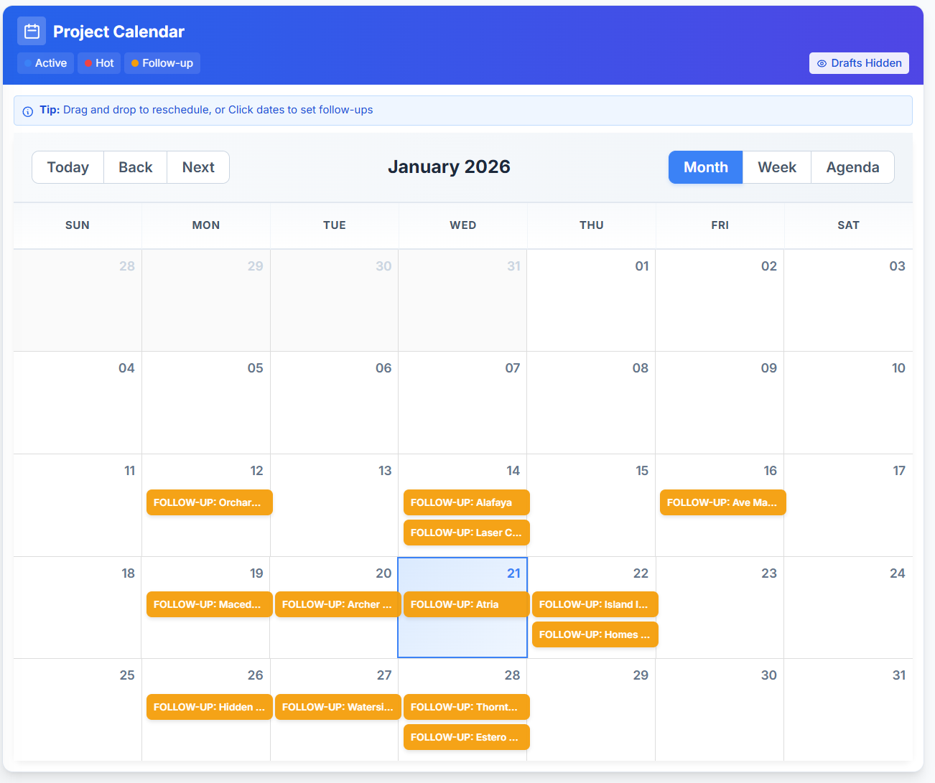This screenshot has width=935, height=783.
Task: Click the calendar logo icon
Action: pos(32,32)
